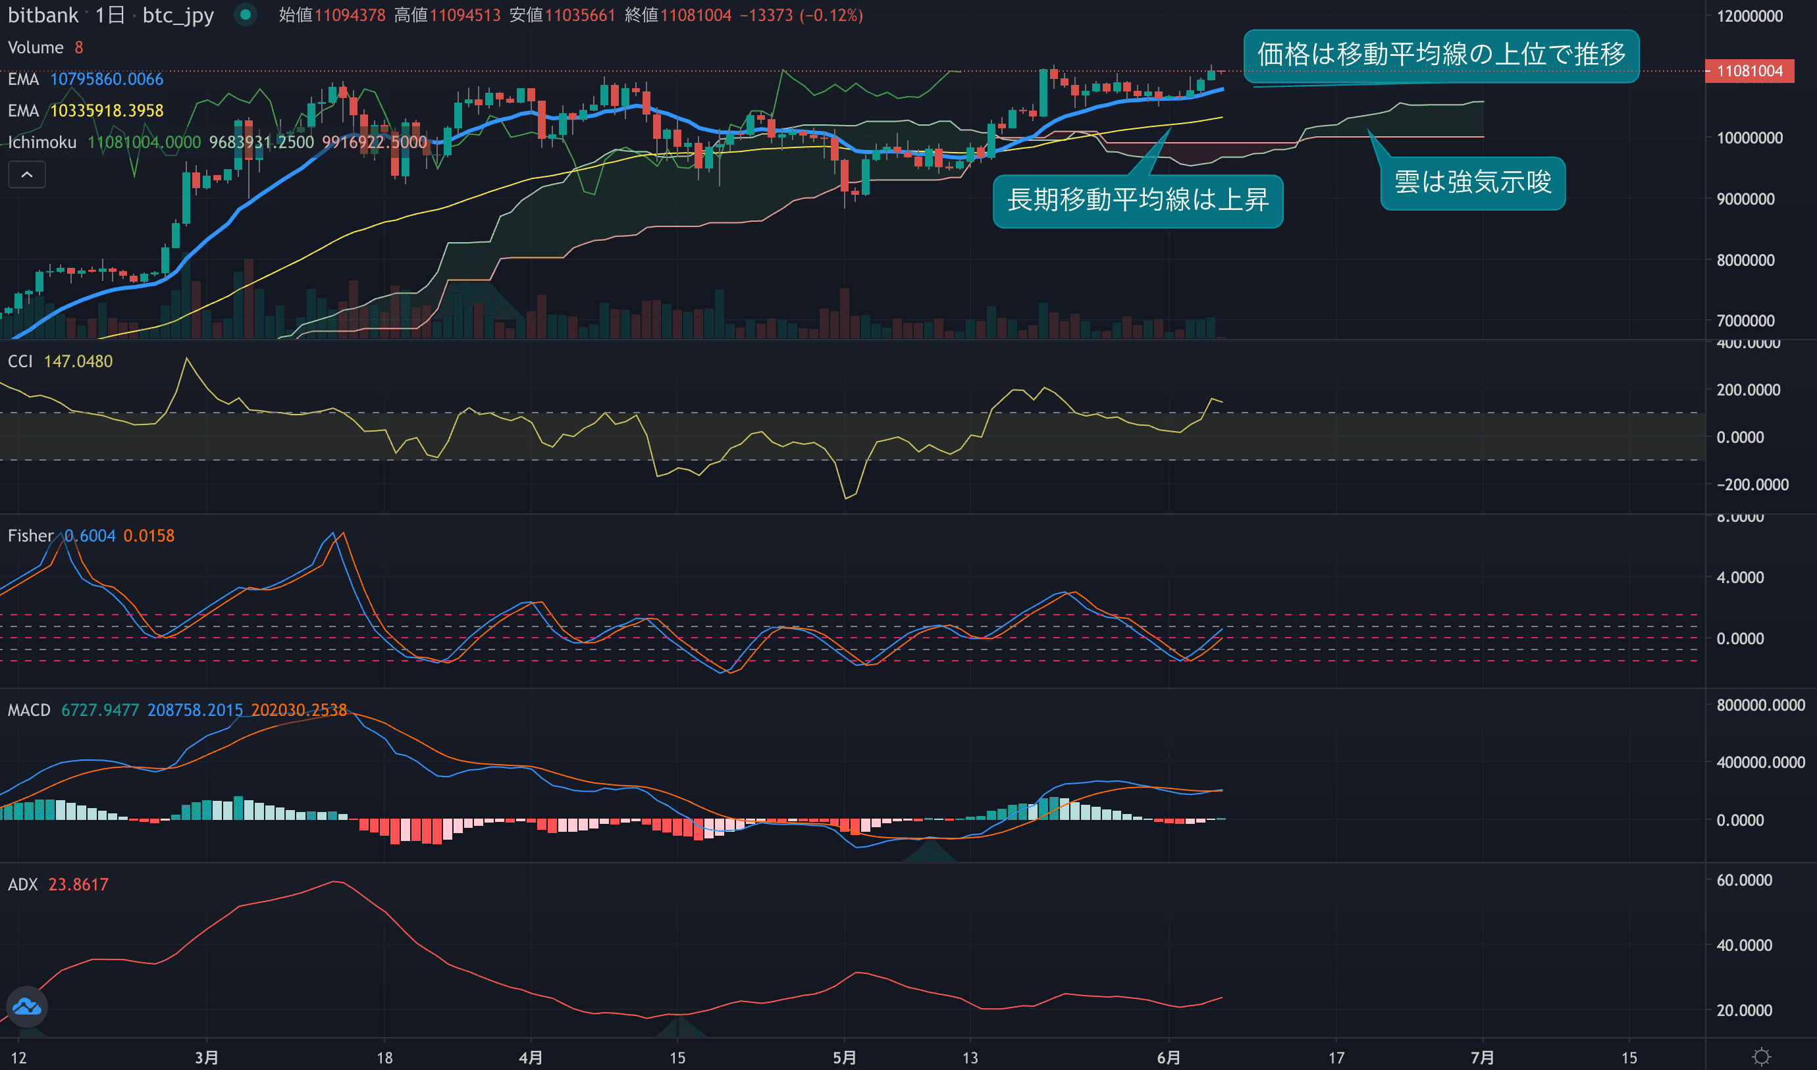Select the 雲は強気示唆 callout annotation
1817x1070 pixels.
tap(1472, 182)
